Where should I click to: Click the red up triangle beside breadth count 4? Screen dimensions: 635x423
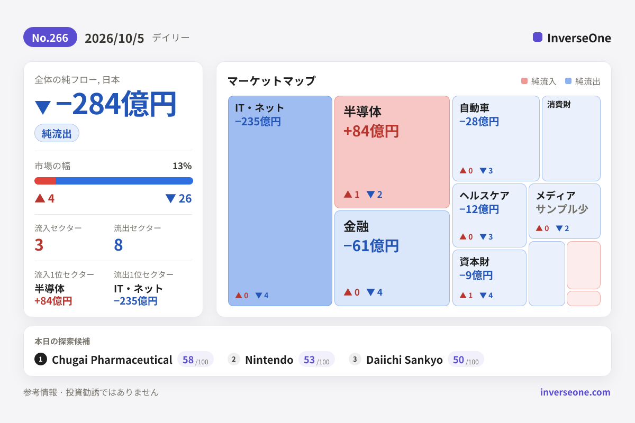[40, 198]
